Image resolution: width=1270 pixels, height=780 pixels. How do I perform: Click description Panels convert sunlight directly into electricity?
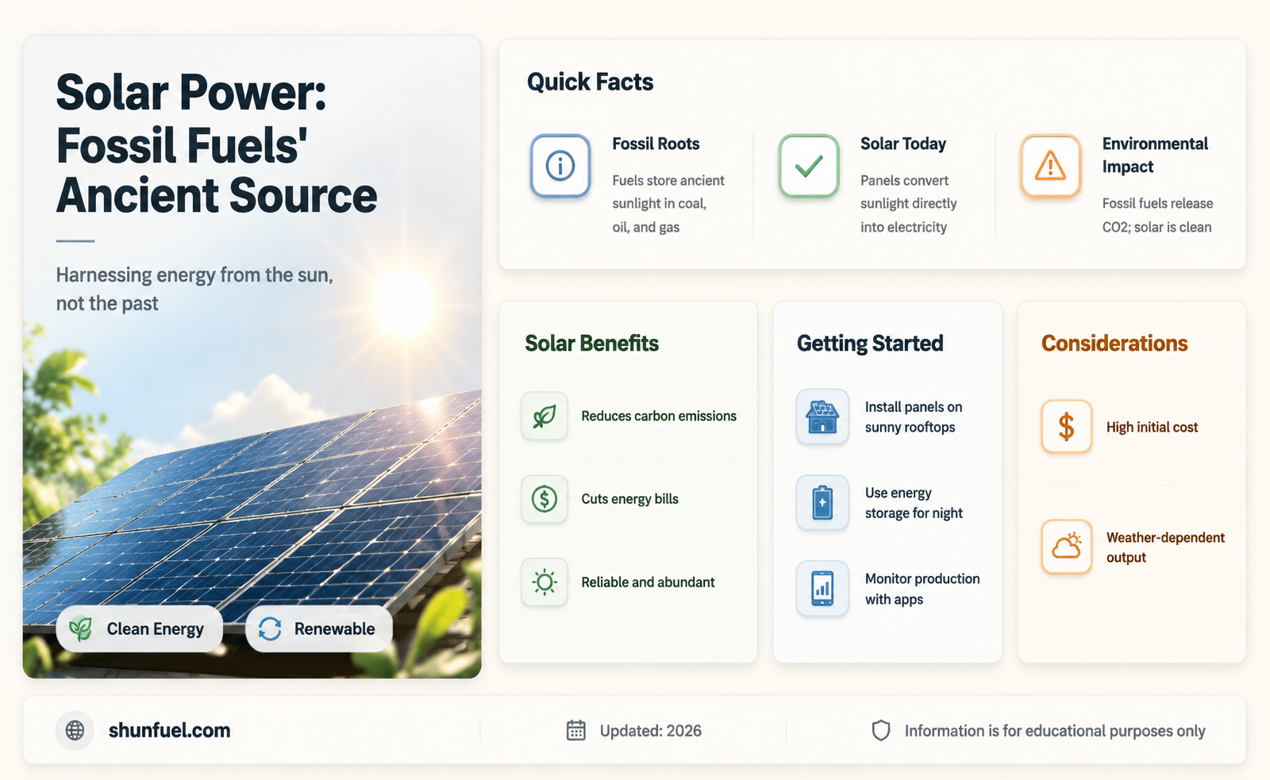tap(909, 204)
